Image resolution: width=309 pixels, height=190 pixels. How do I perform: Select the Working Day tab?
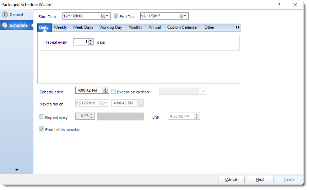coord(110,27)
